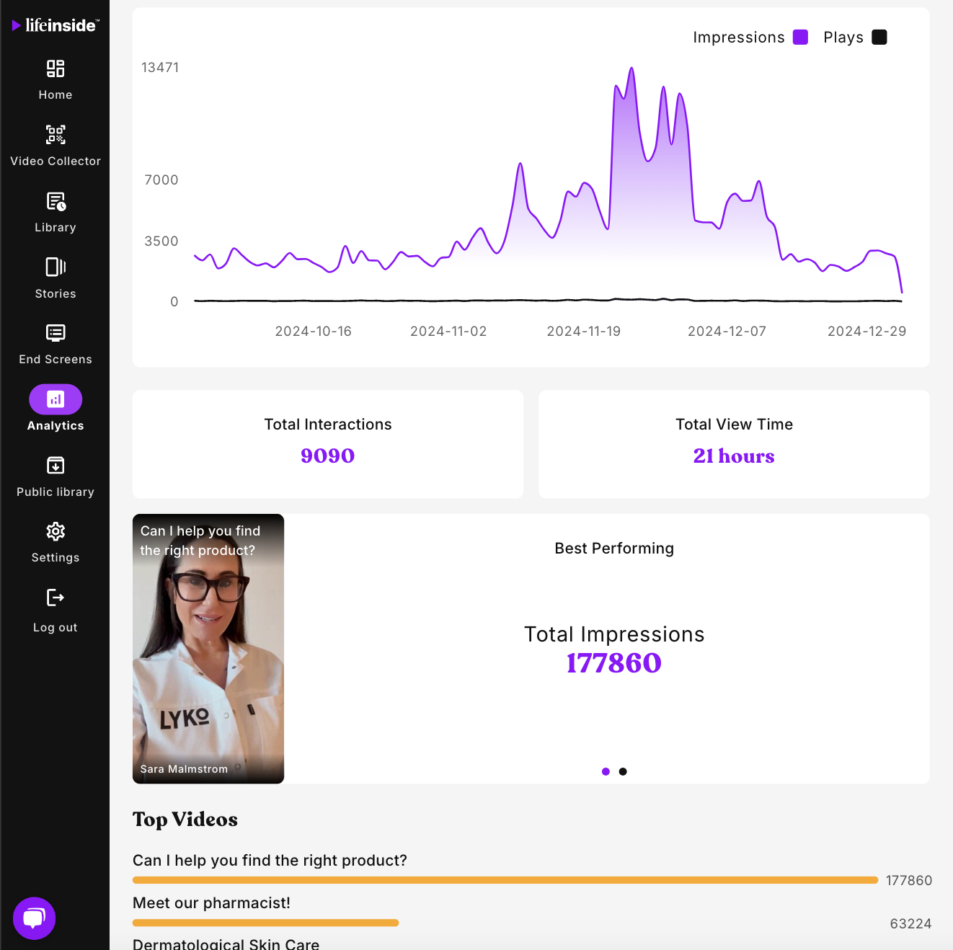This screenshot has height=950, width=953.
Task: Select first Best Performing carousel dot
Action: 606,772
